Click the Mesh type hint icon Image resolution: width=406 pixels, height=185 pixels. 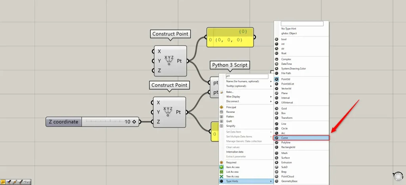(276, 153)
